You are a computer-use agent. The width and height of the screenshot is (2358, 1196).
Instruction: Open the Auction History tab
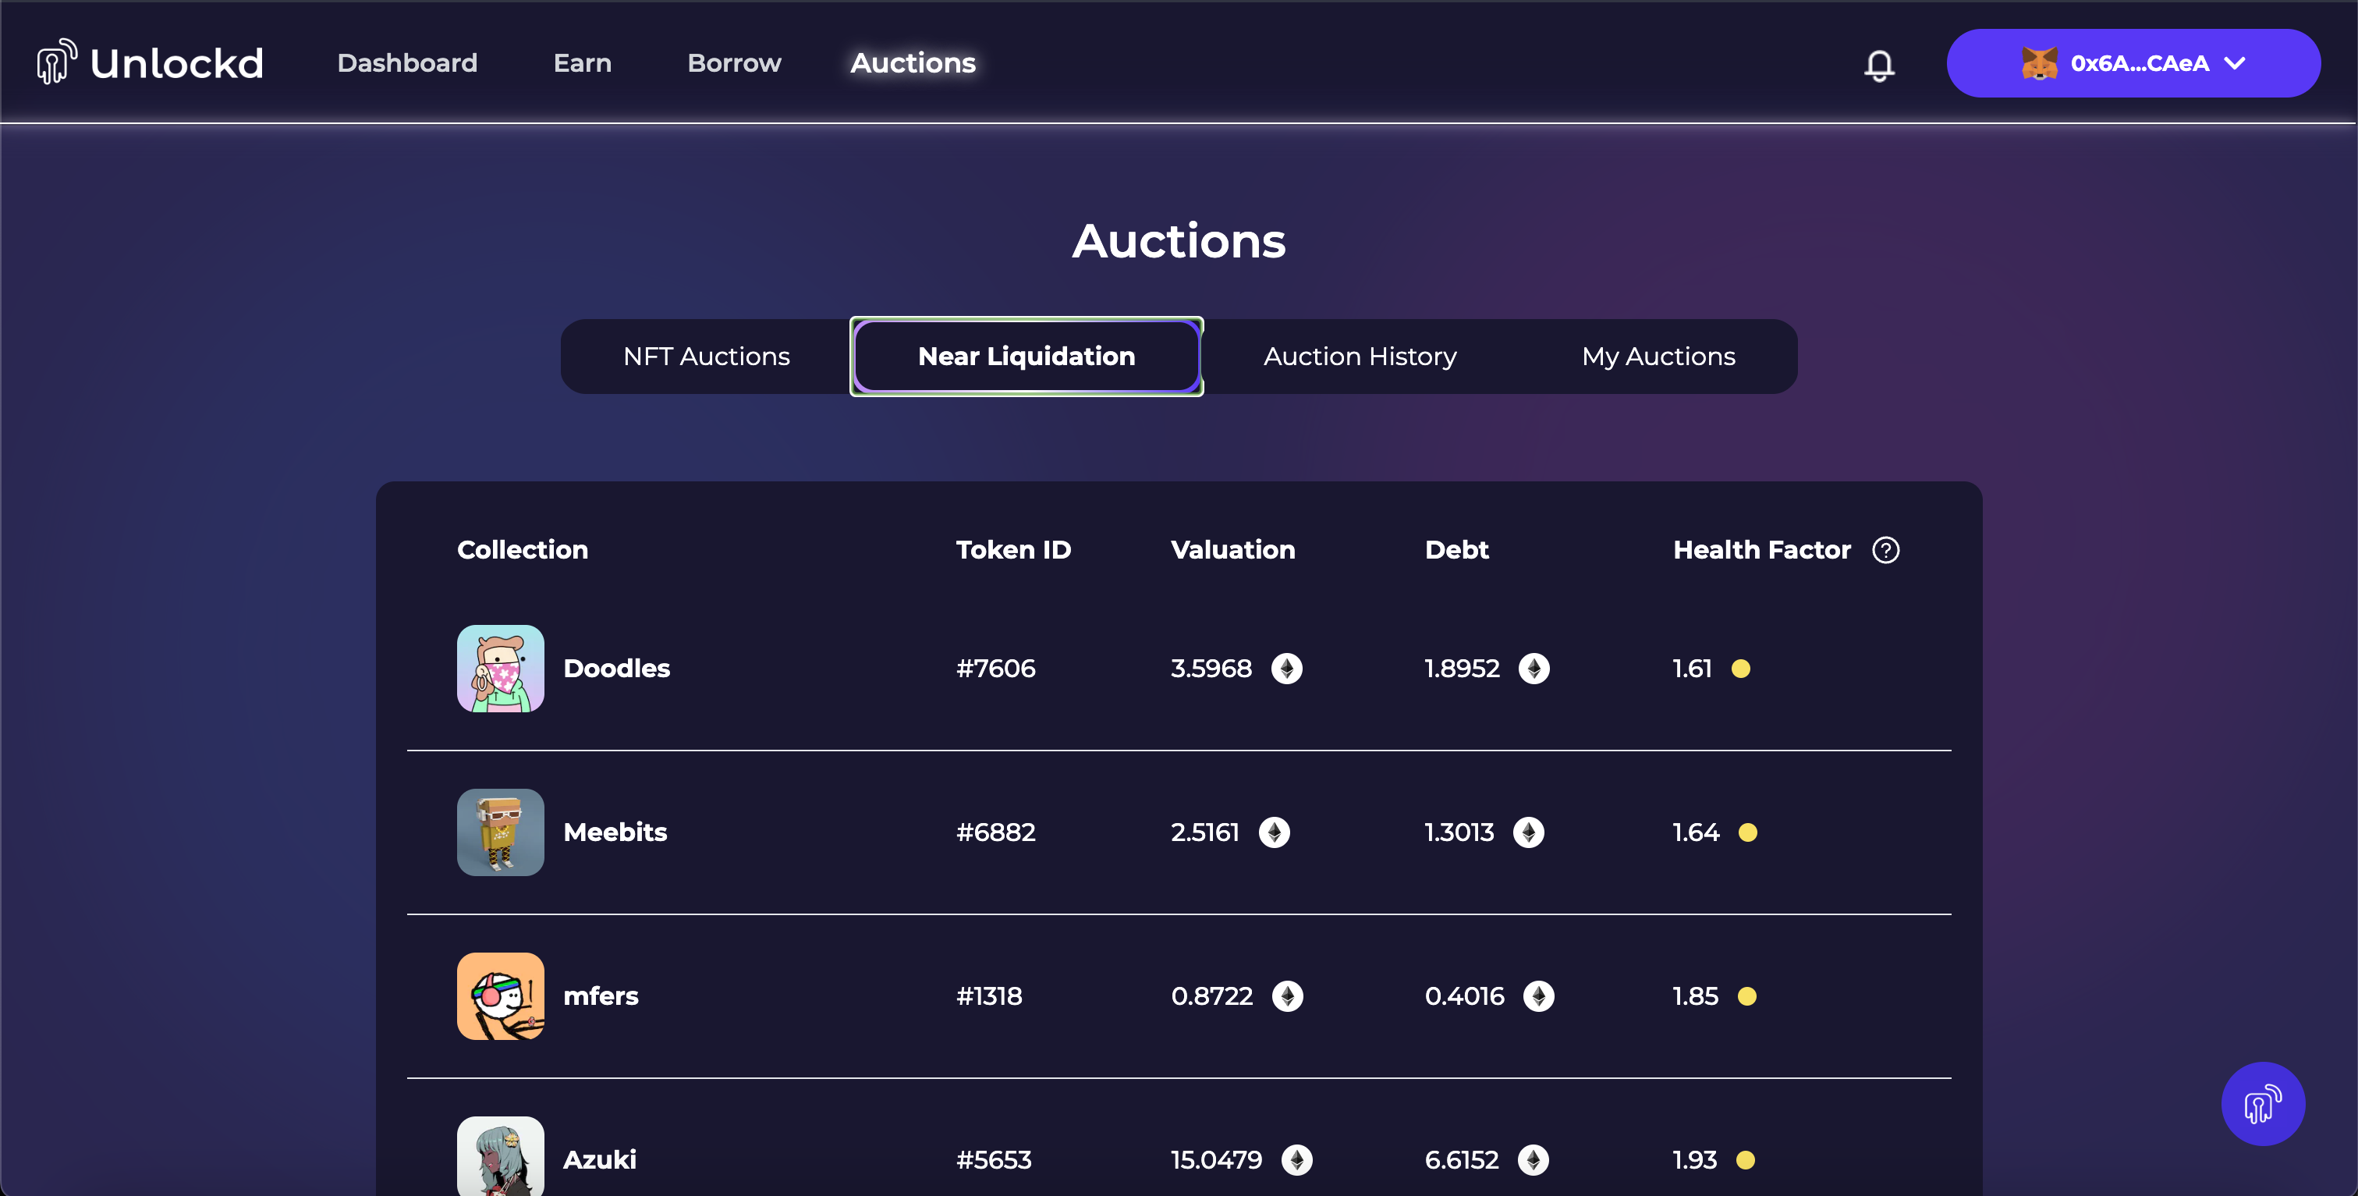click(x=1360, y=357)
